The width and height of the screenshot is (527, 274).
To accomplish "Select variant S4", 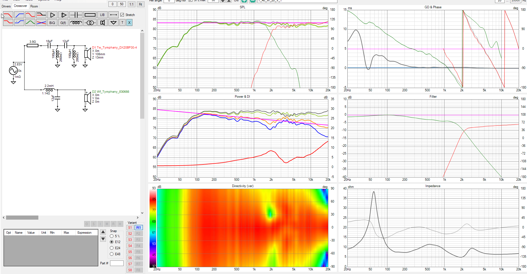I will click(130, 246).
